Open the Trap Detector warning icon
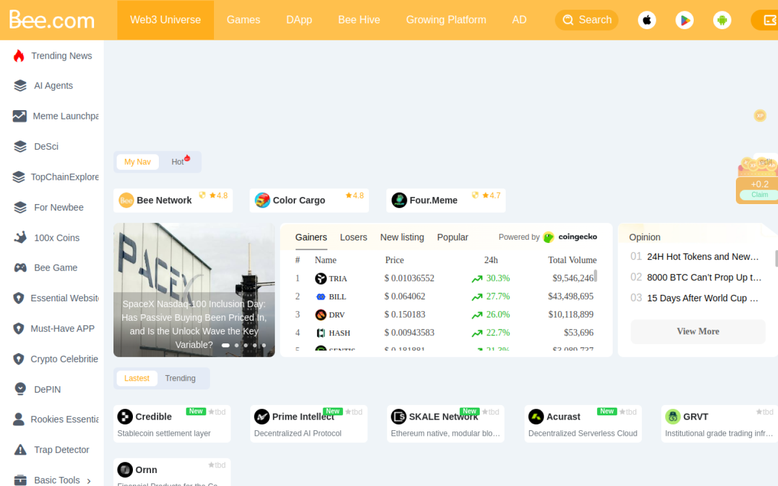 pyautogui.click(x=20, y=450)
